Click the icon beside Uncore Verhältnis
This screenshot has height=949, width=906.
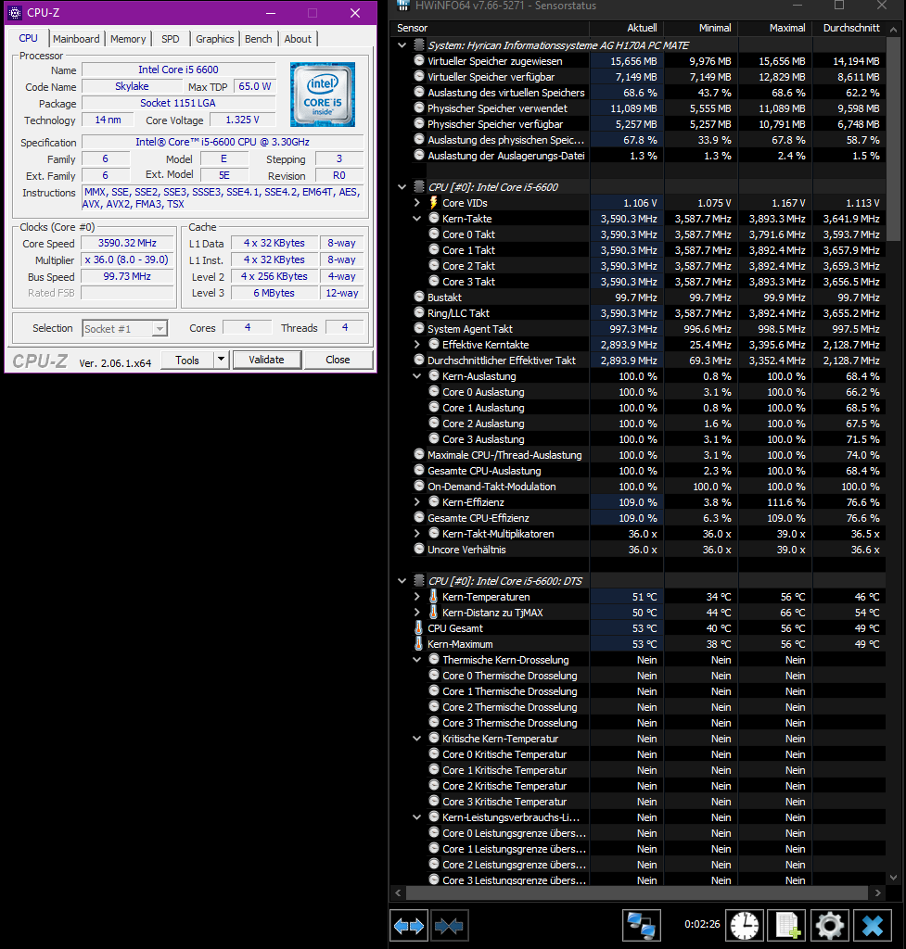[419, 549]
